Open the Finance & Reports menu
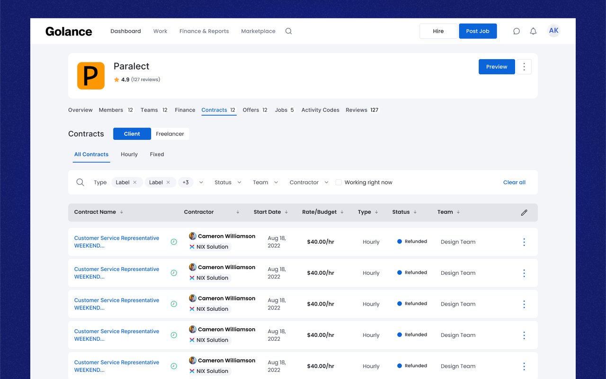The height and width of the screenshot is (379, 606). (x=204, y=31)
